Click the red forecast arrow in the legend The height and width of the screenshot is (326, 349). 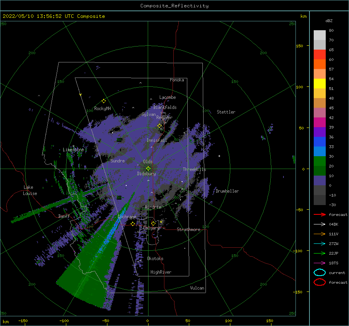click(x=320, y=214)
